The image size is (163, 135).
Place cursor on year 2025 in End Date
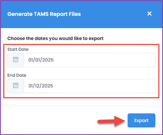[47, 86]
